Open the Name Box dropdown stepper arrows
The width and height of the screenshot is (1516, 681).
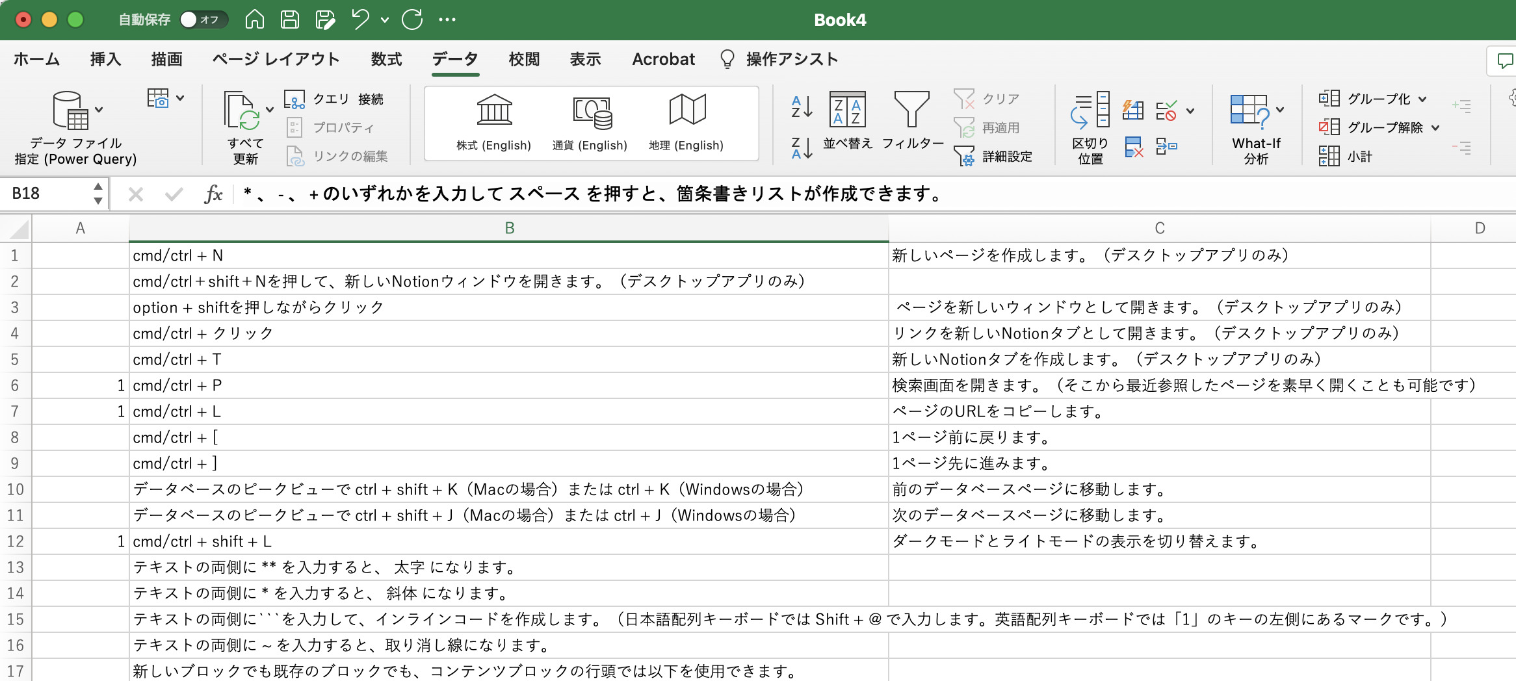coord(98,194)
